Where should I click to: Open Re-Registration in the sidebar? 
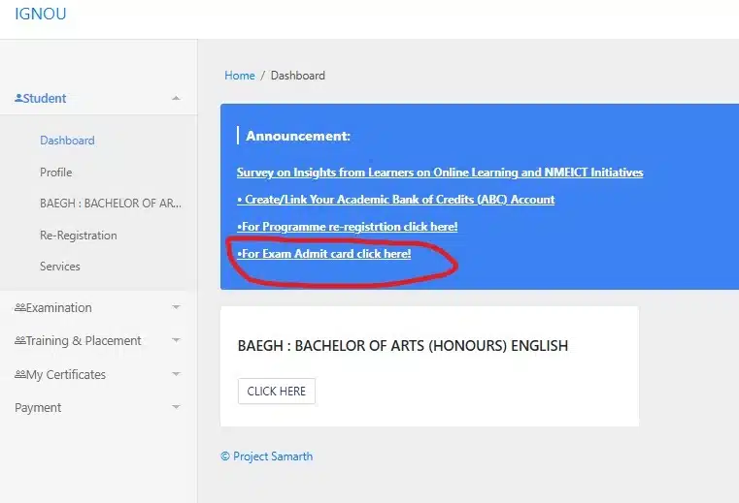coord(79,236)
